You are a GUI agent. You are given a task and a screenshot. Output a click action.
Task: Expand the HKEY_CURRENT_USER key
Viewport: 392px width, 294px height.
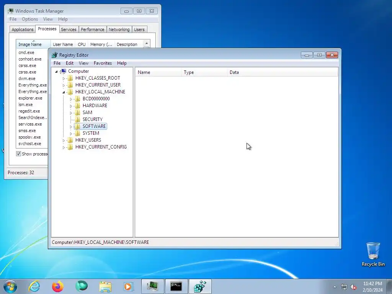coord(64,85)
